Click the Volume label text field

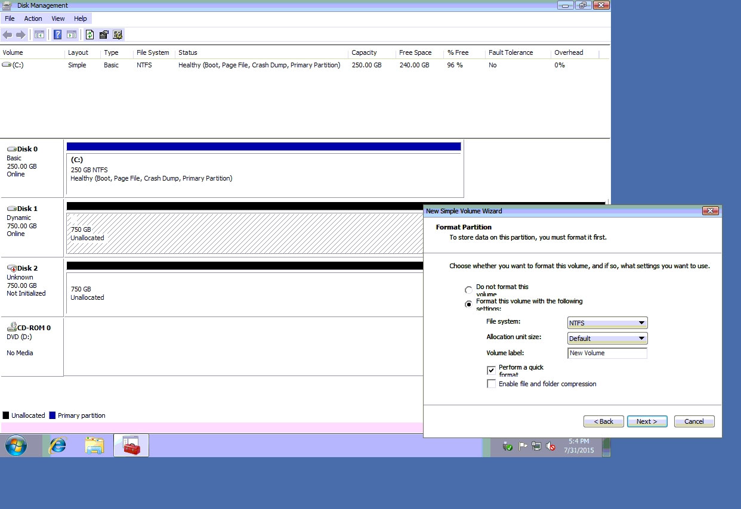pyautogui.click(x=607, y=353)
